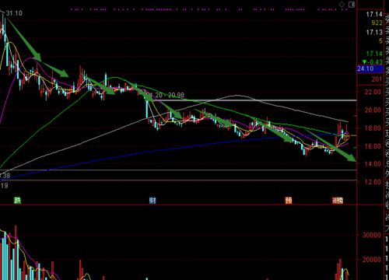Select the first green arrow below the 31.10 high
Viewport: 389px width, 280px height.
click(x=24, y=39)
